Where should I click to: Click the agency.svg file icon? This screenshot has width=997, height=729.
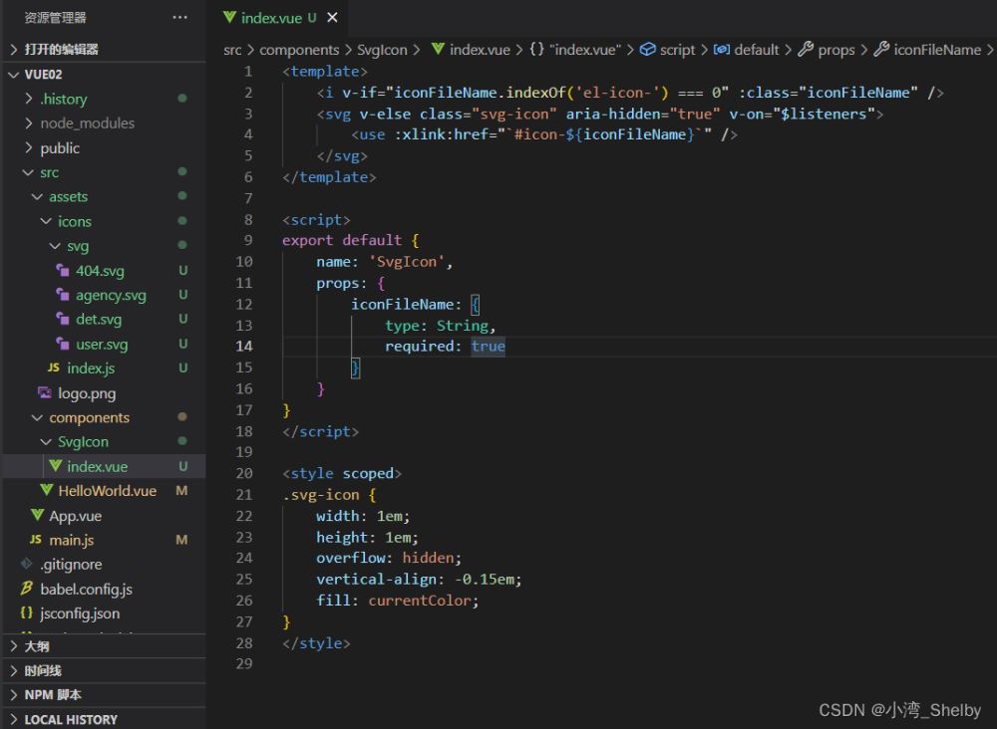pos(64,295)
